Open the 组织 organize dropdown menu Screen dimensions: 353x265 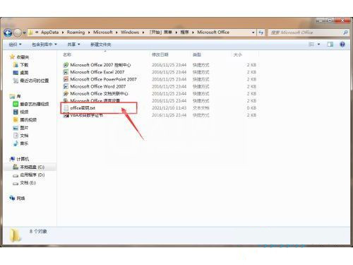click(x=15, y=45)
